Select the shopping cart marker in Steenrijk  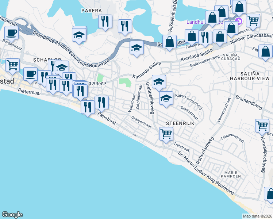point(166,134)
